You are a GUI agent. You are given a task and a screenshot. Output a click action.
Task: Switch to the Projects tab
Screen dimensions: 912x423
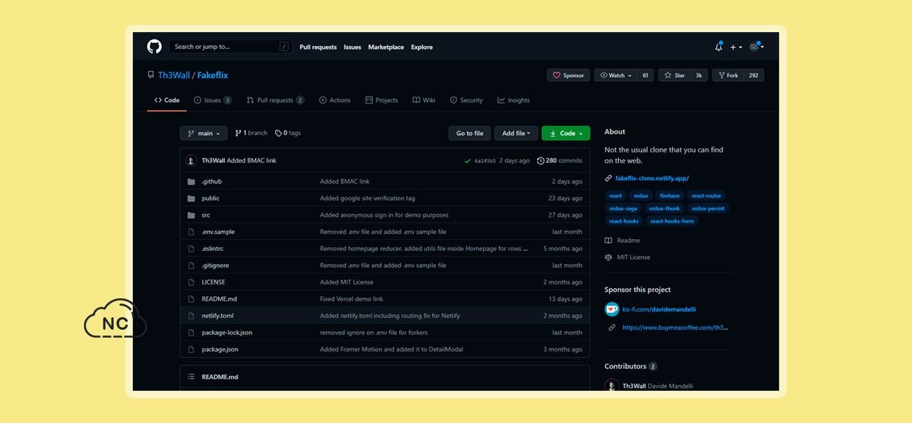382,100
